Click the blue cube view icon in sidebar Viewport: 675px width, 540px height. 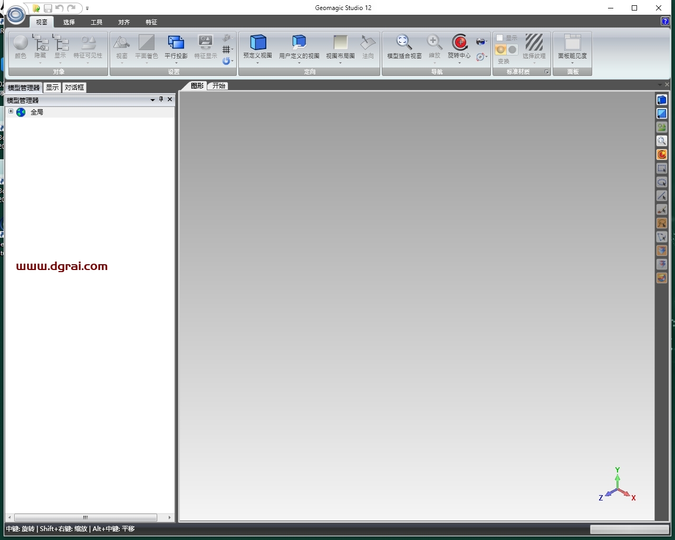coord(662,100)
